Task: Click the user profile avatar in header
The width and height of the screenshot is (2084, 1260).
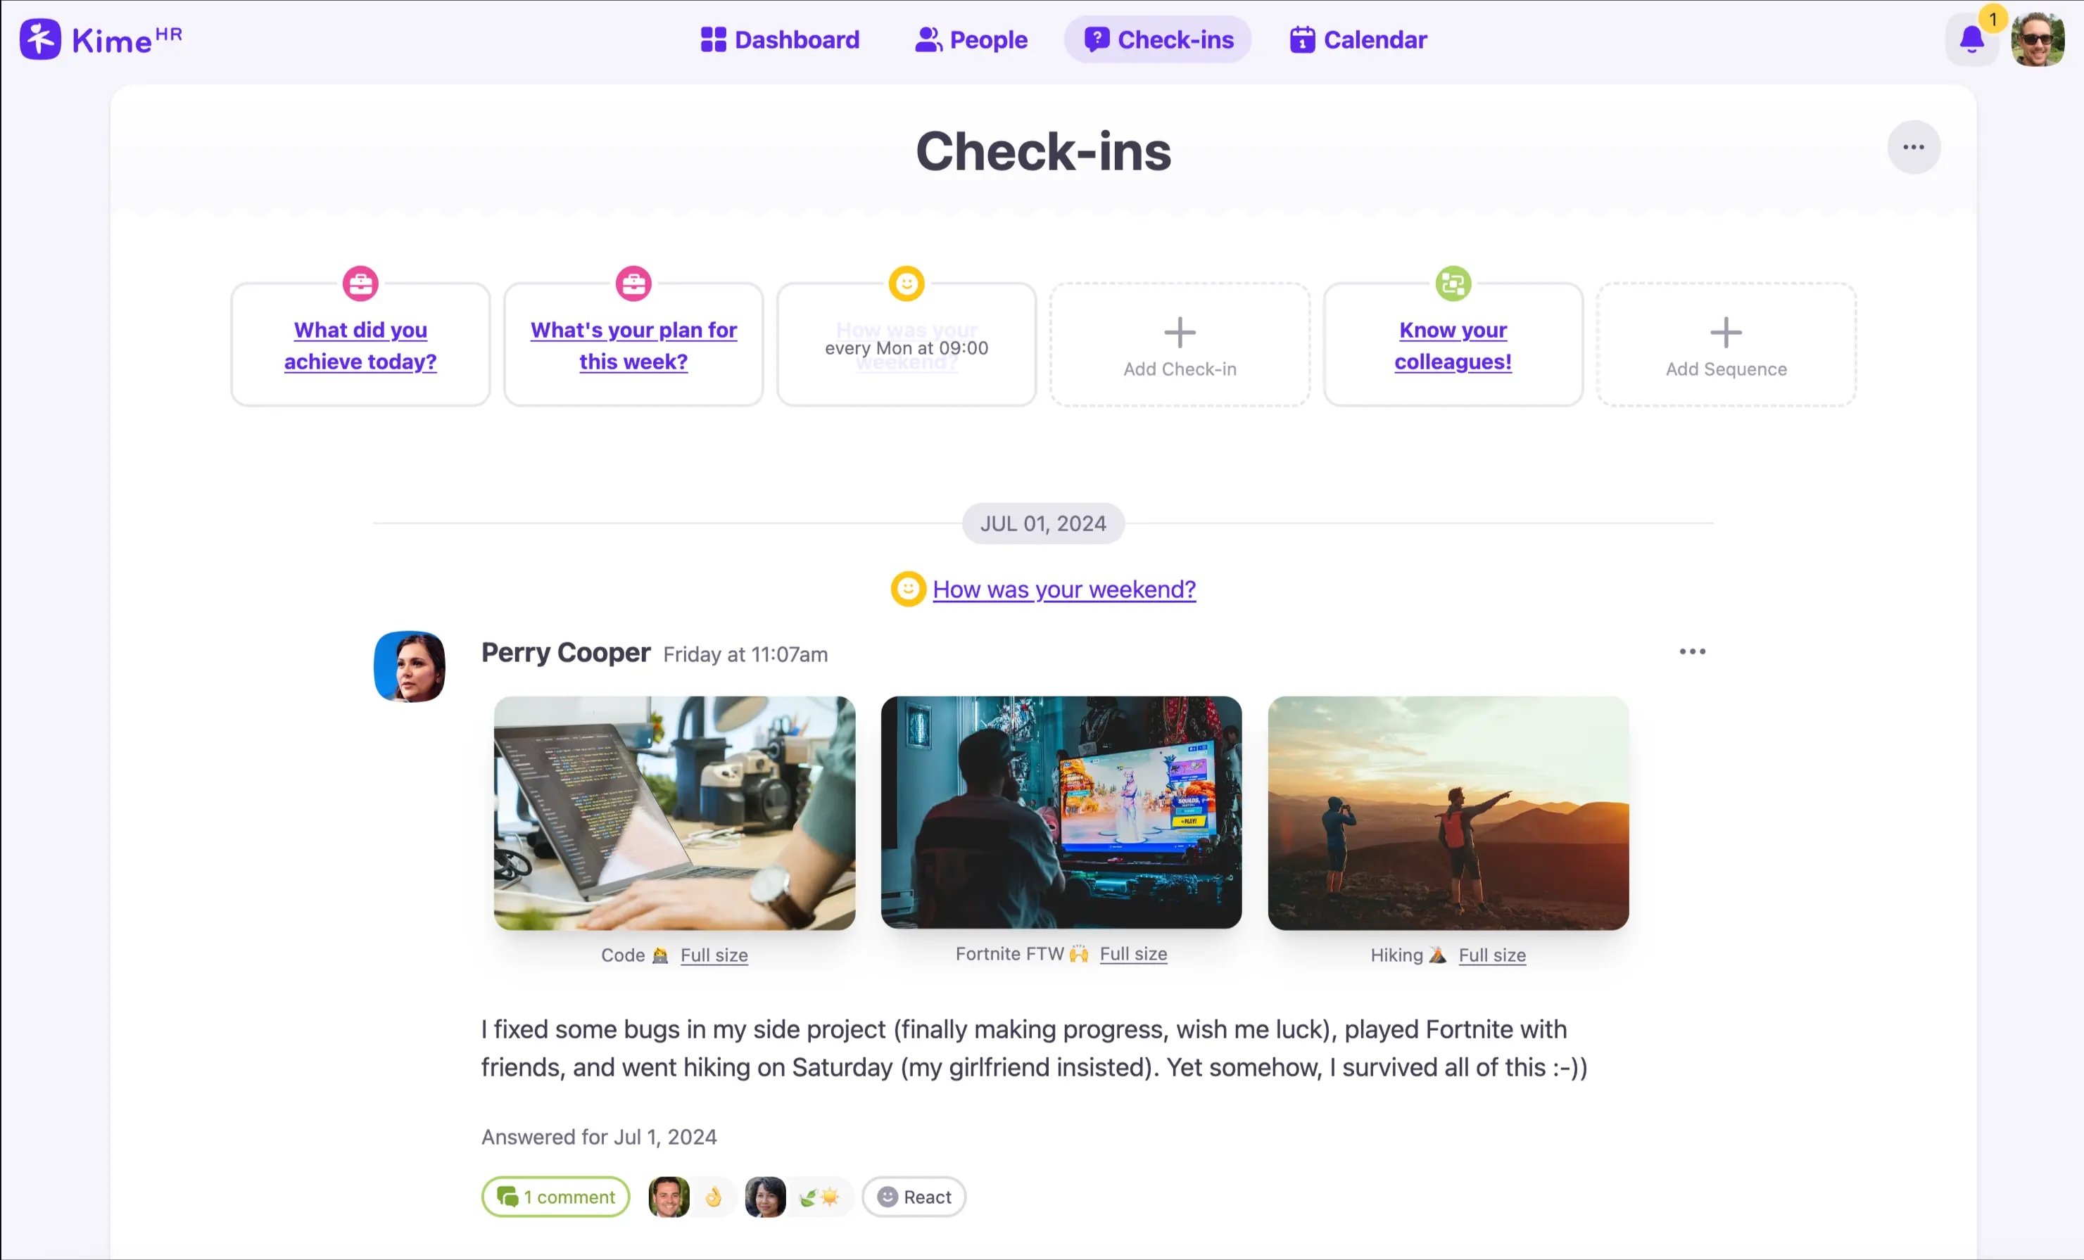Action: (x=2038, y=39)
